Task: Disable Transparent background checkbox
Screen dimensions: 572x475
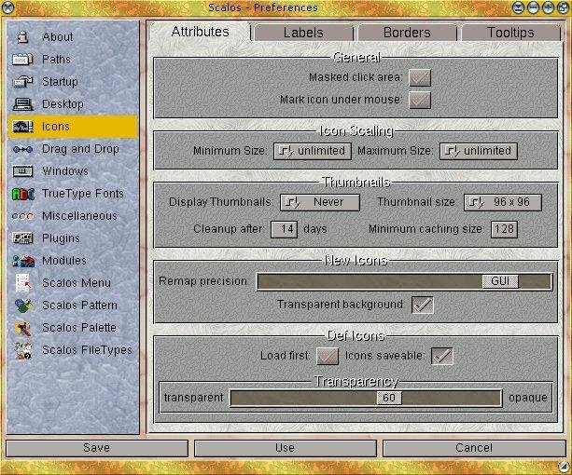Action: coord(423,305)
